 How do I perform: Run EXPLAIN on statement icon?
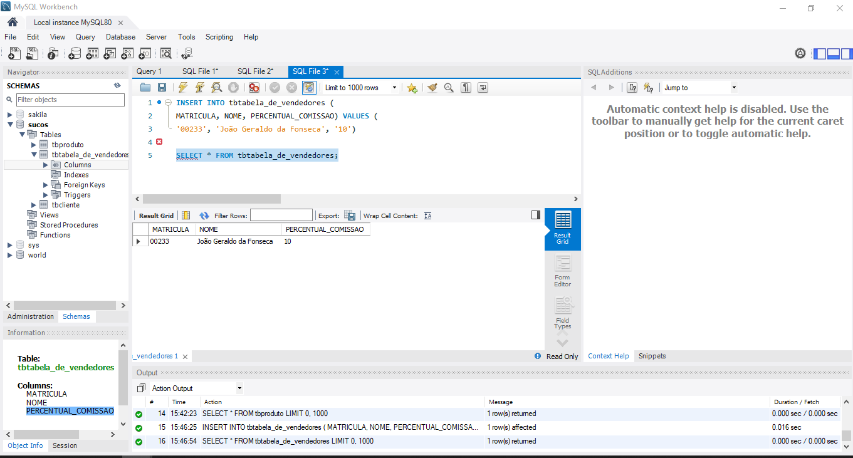(216, 88)
